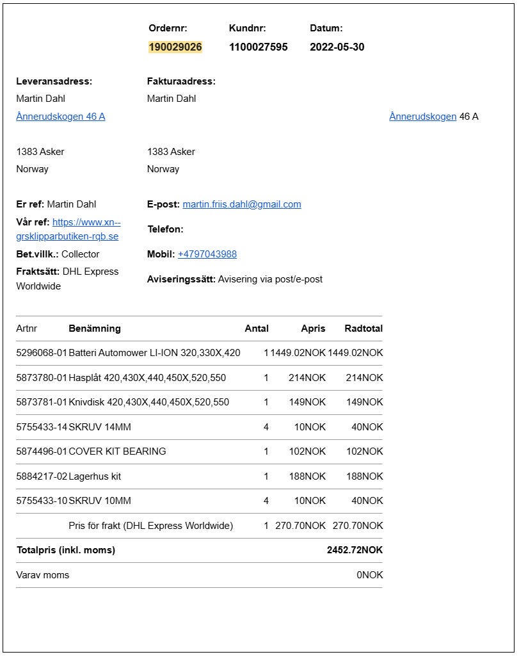Select Martin Dahl under Fakturaadress
This screenshot has height=666, width=519.
[172, 99]
